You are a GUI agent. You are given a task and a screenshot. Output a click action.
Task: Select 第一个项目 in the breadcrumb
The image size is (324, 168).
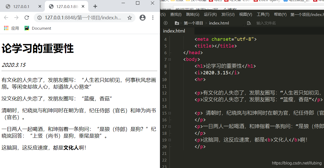pyautogui.click(x=193, y=23)
